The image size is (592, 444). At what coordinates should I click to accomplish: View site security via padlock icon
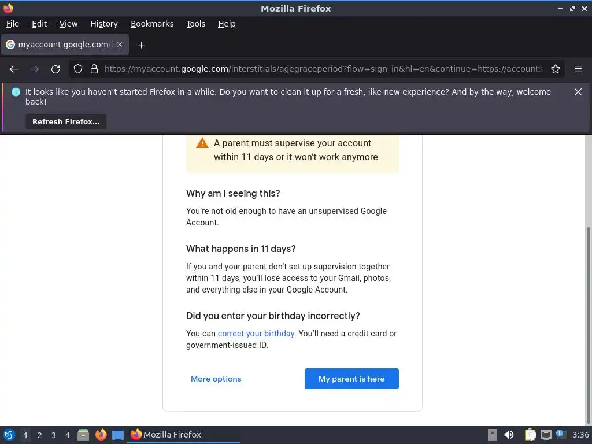click(x=94, y=69)
